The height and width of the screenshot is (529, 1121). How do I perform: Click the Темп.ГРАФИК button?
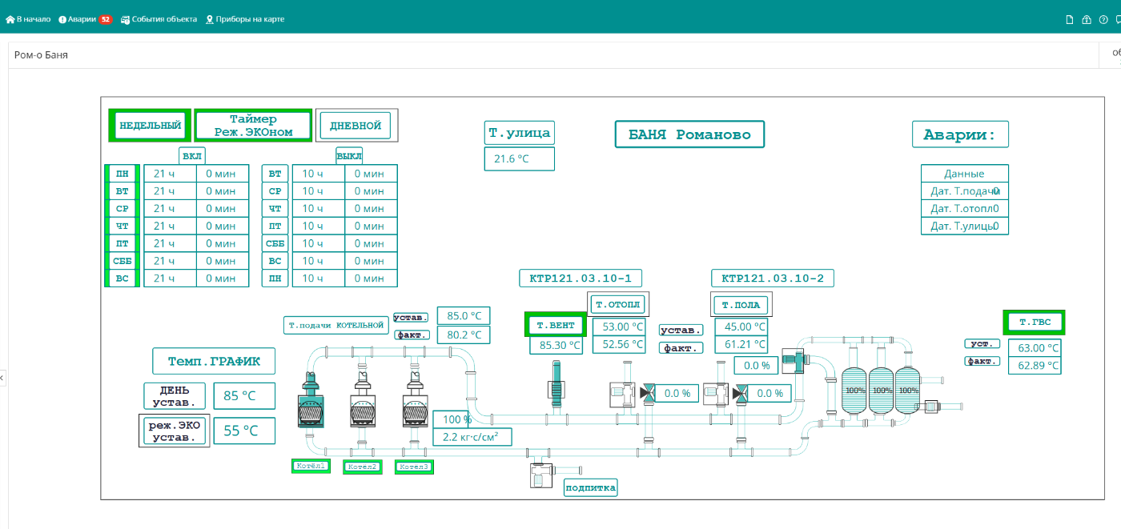click(214, 361)
